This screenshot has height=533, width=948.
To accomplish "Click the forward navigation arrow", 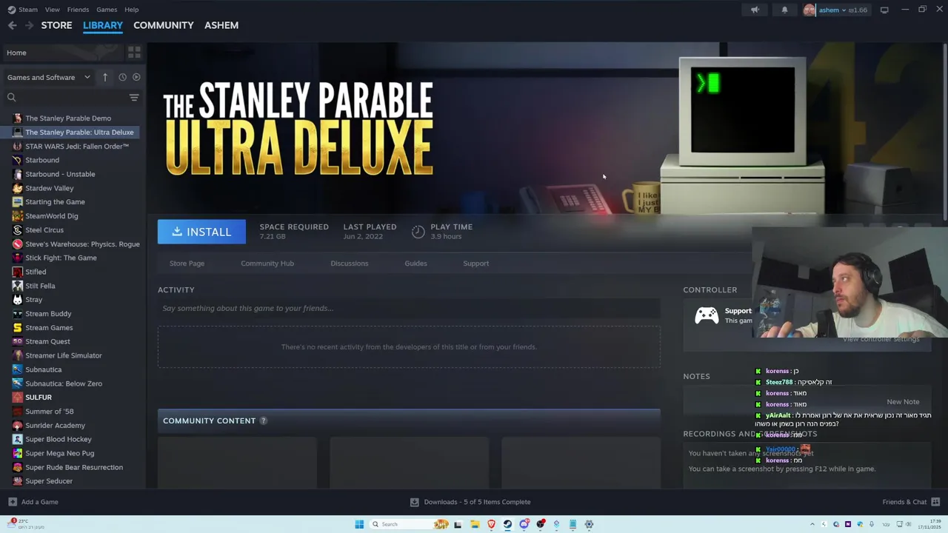I will coord(29,25).
